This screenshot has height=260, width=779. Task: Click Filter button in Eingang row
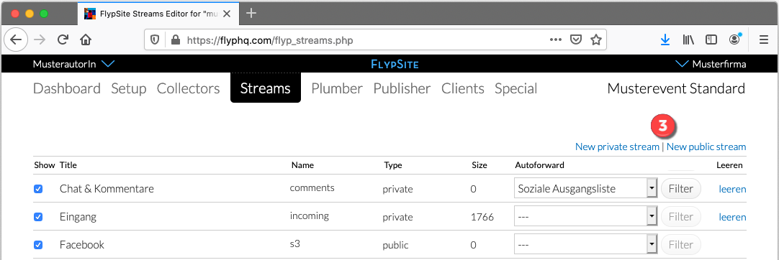[680, 217]
